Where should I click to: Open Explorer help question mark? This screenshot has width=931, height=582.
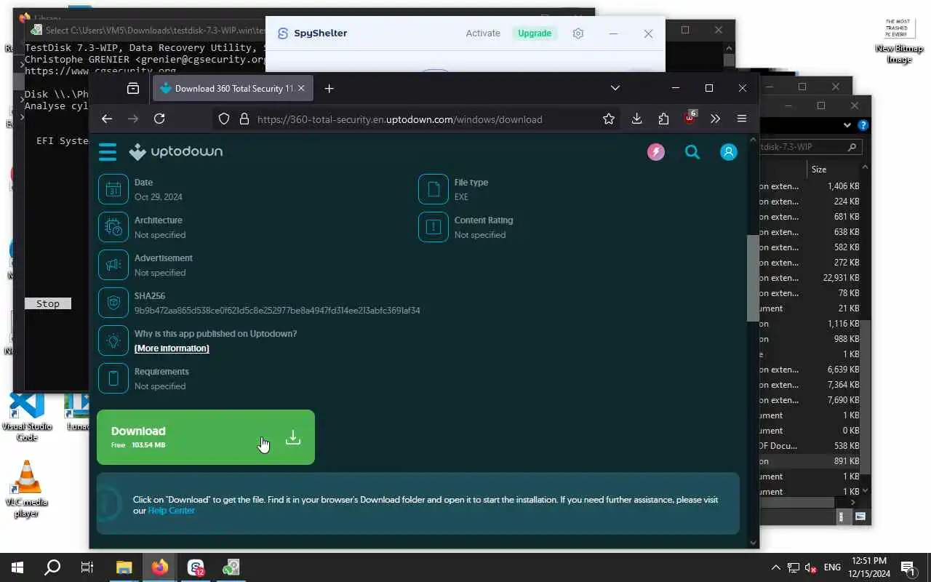click(x=863, y=125)
